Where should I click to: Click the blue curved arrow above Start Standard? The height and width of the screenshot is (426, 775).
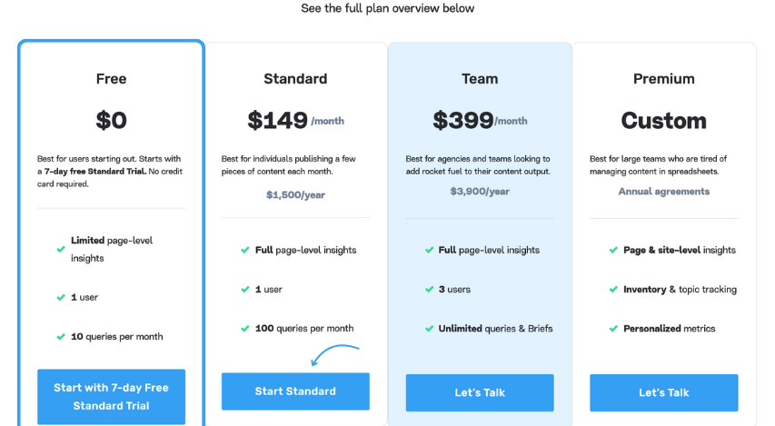coord(334,355)
